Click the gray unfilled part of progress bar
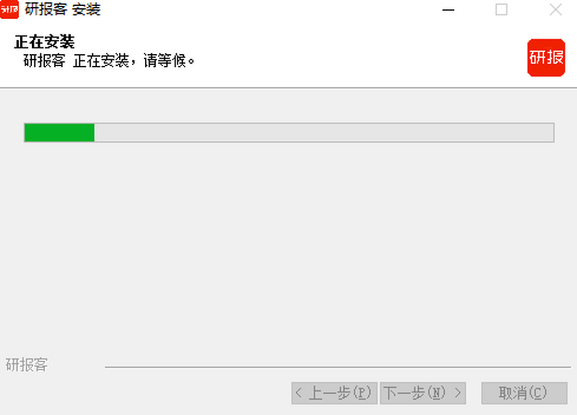 pos(324,133)
